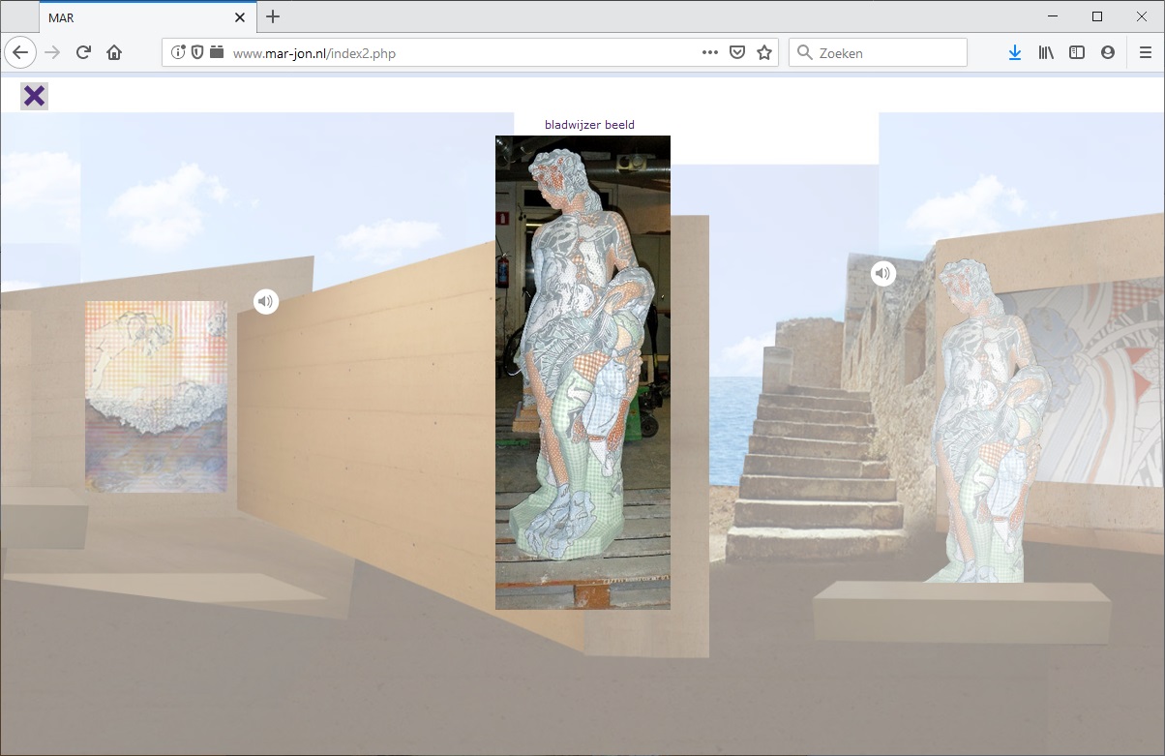Open the Firefox account menu

(x=1108, y=53)
